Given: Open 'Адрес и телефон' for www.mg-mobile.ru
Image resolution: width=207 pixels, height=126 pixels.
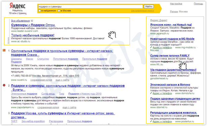Looking at the screenshot, I should [162, 48].
